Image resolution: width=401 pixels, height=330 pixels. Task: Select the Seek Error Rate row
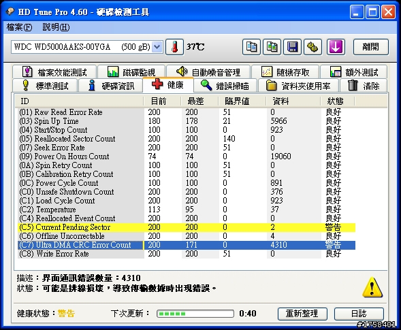[186, 148]
